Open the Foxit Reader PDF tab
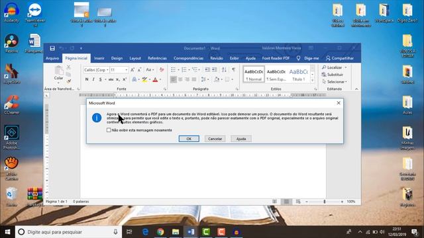Viewport: 424px width, 238px height. tap(276, 58)
